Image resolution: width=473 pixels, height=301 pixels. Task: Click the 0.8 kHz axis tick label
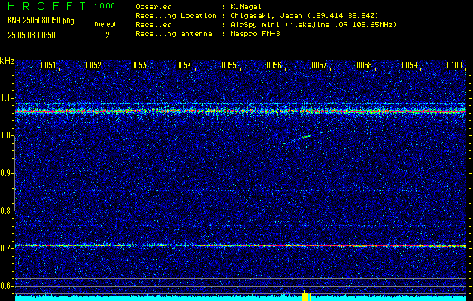[x=7, y=211]
